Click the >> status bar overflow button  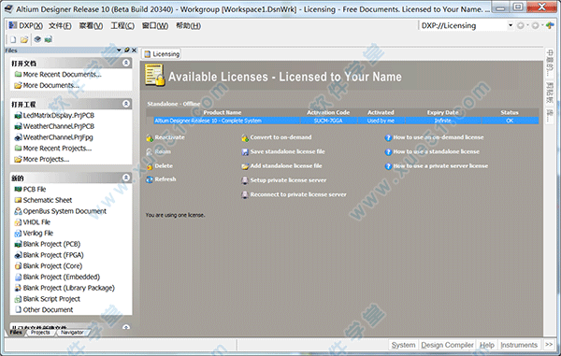[x=549, y=345]
